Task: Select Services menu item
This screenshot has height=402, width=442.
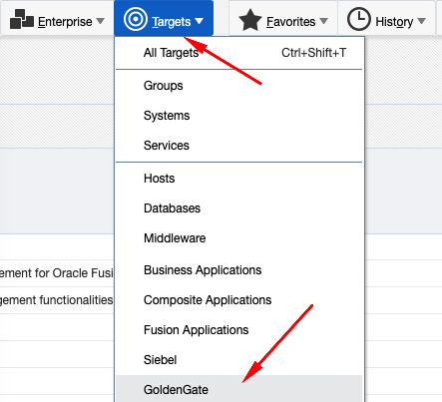Action: pos(239,146)
